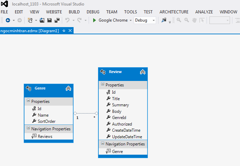240x166 pixels.
Task: Click the Save All icon
Action: [57, 20]
